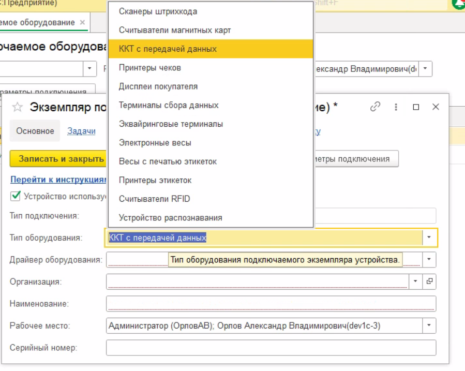Viewport: 465px width, 371px height.
Task: Open the three-dot more actions menu
Action: point(396,107)
